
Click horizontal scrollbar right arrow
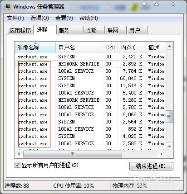click(162, 154)
